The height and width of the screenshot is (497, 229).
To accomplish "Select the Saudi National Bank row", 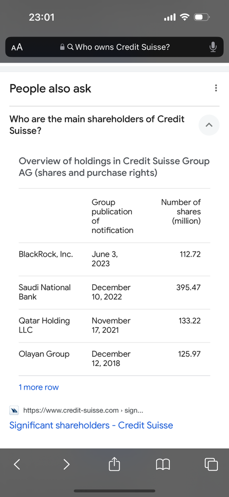I will tap(114, 292).
